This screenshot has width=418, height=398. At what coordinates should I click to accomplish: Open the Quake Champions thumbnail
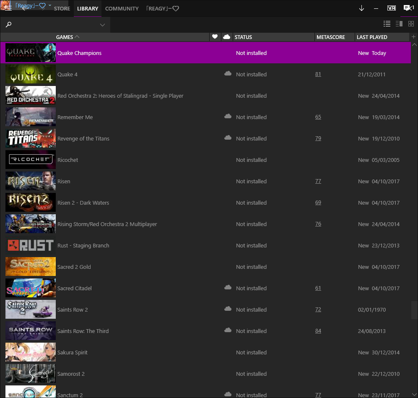point(31,53)
